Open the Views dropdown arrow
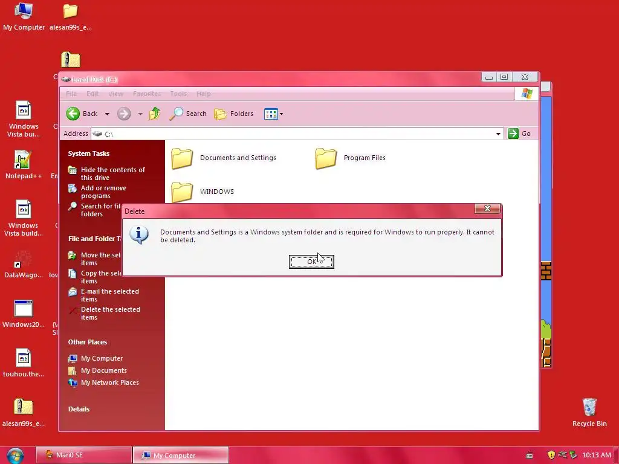619x464 pixels. coord(281,114)
